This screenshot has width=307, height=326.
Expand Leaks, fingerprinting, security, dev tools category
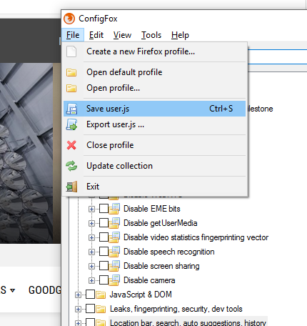tap(78, 310)
